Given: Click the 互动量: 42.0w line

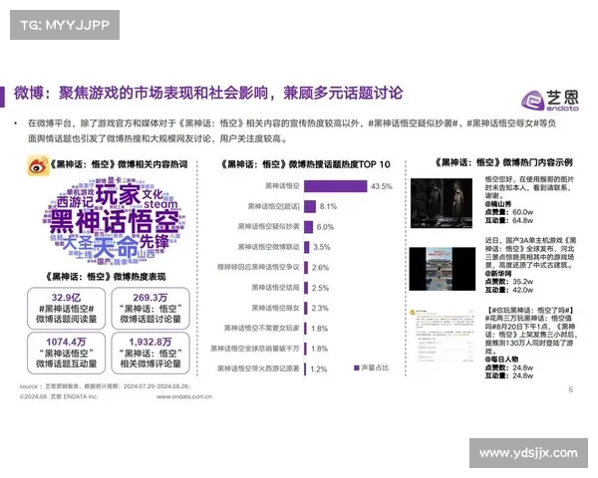Looking at the screenshot, I should [x=509, y=290].
